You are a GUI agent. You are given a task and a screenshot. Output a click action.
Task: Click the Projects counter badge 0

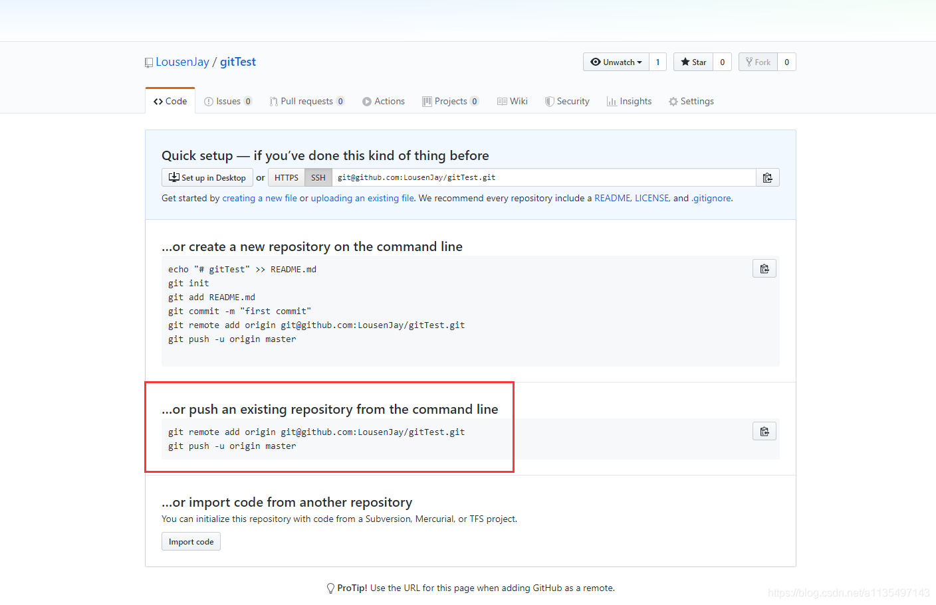(x=475, y=101)
